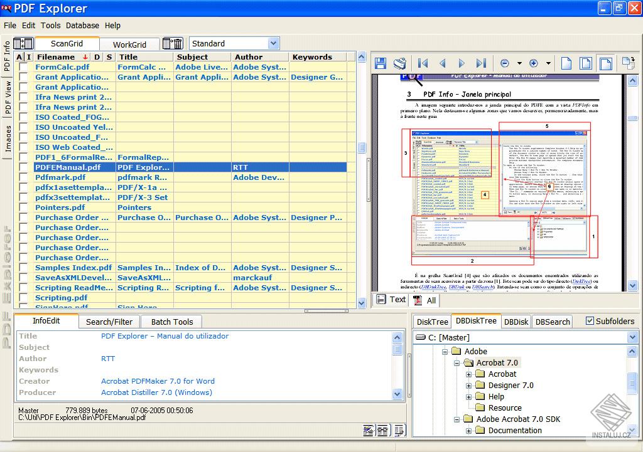Viewport: 643px width, 452px height.
Task: Open the Standard grid layout dropdown
Action: (x=273, y=43)
